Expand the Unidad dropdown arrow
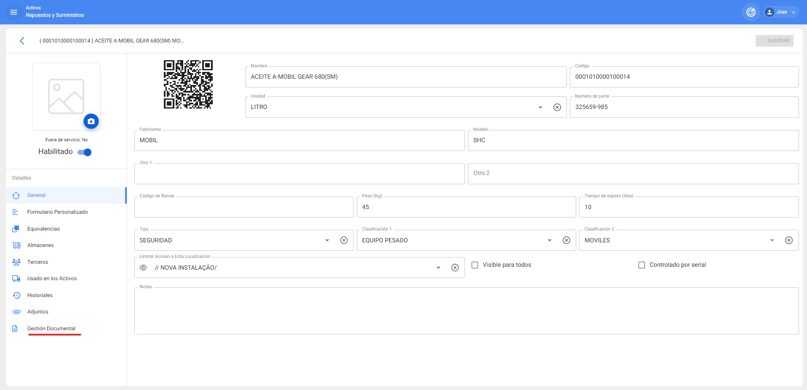807x390 pixels. [540, 107]
